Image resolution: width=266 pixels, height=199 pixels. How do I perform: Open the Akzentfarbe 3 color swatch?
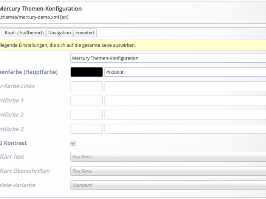click(x=87, y=129)
